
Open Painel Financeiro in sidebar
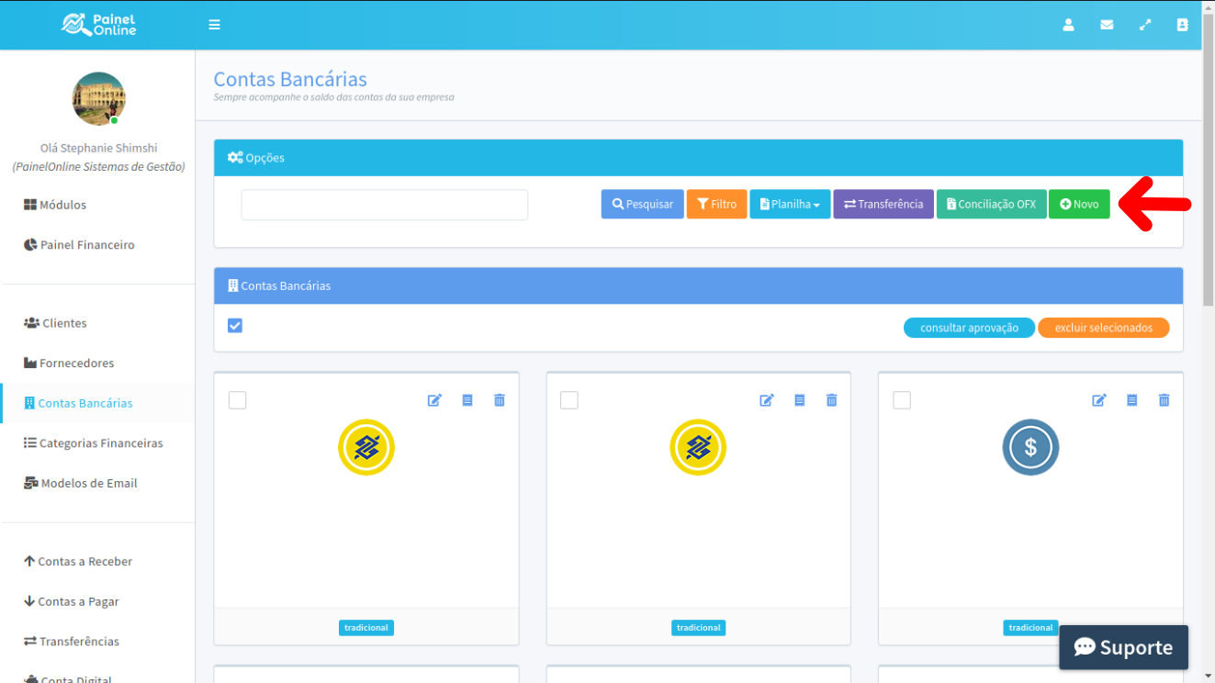click(x=79, y=245)
